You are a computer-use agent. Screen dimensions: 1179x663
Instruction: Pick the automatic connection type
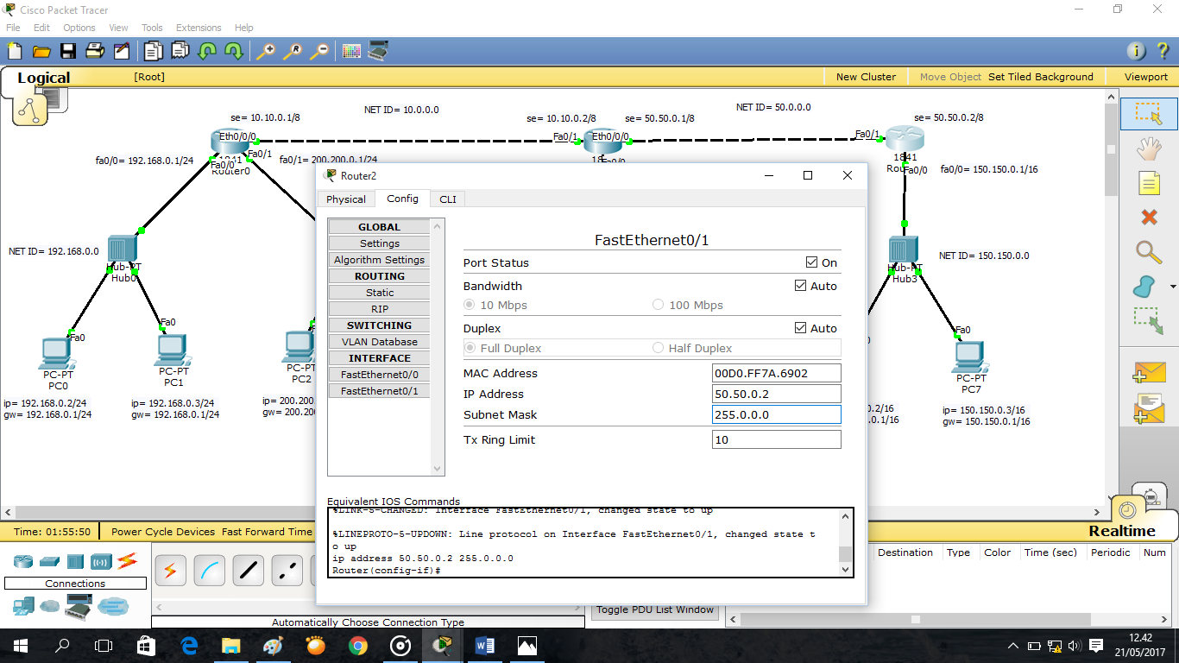pyautogui.click(x=171, y=570)
